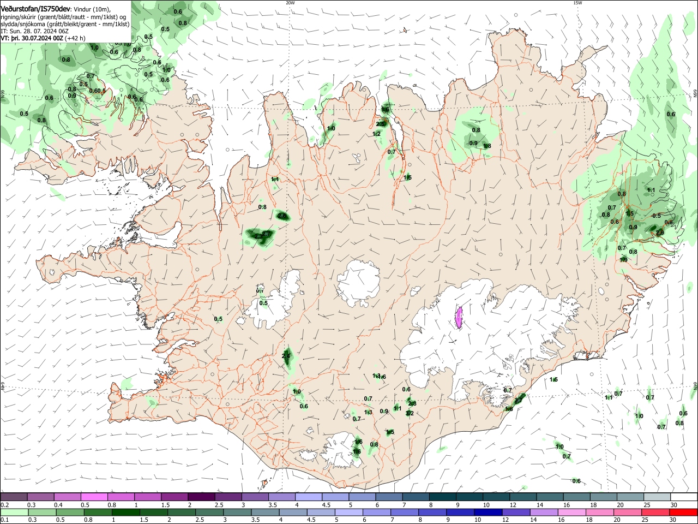698x524 pixels.
Task: Click the bright red 30 mm rain legend swatch
Action: pos(683,512)
